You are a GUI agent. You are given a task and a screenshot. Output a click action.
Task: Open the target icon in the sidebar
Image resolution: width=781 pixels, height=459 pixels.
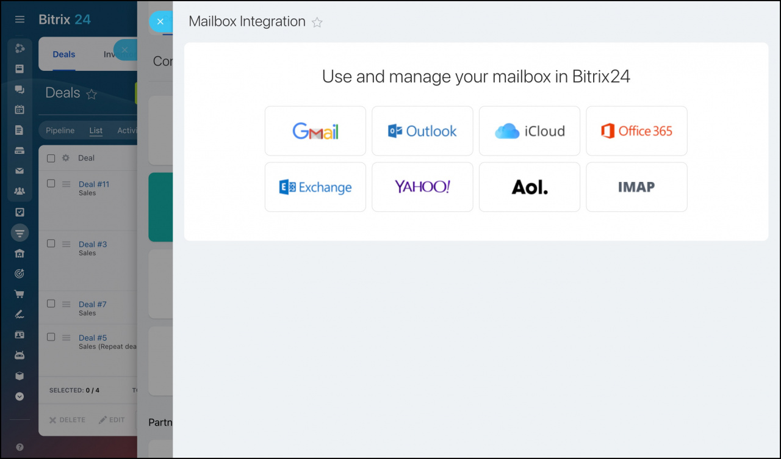(x=20, y=273)
